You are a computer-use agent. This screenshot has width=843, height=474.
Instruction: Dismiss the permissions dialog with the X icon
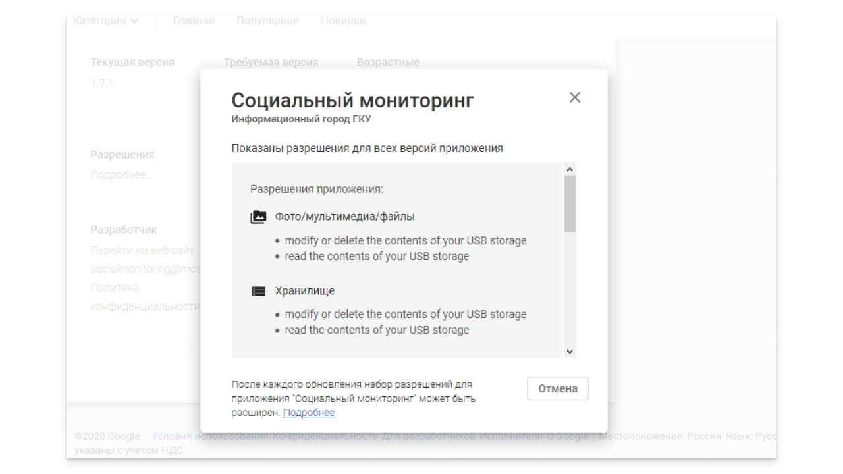click(575, 97)
